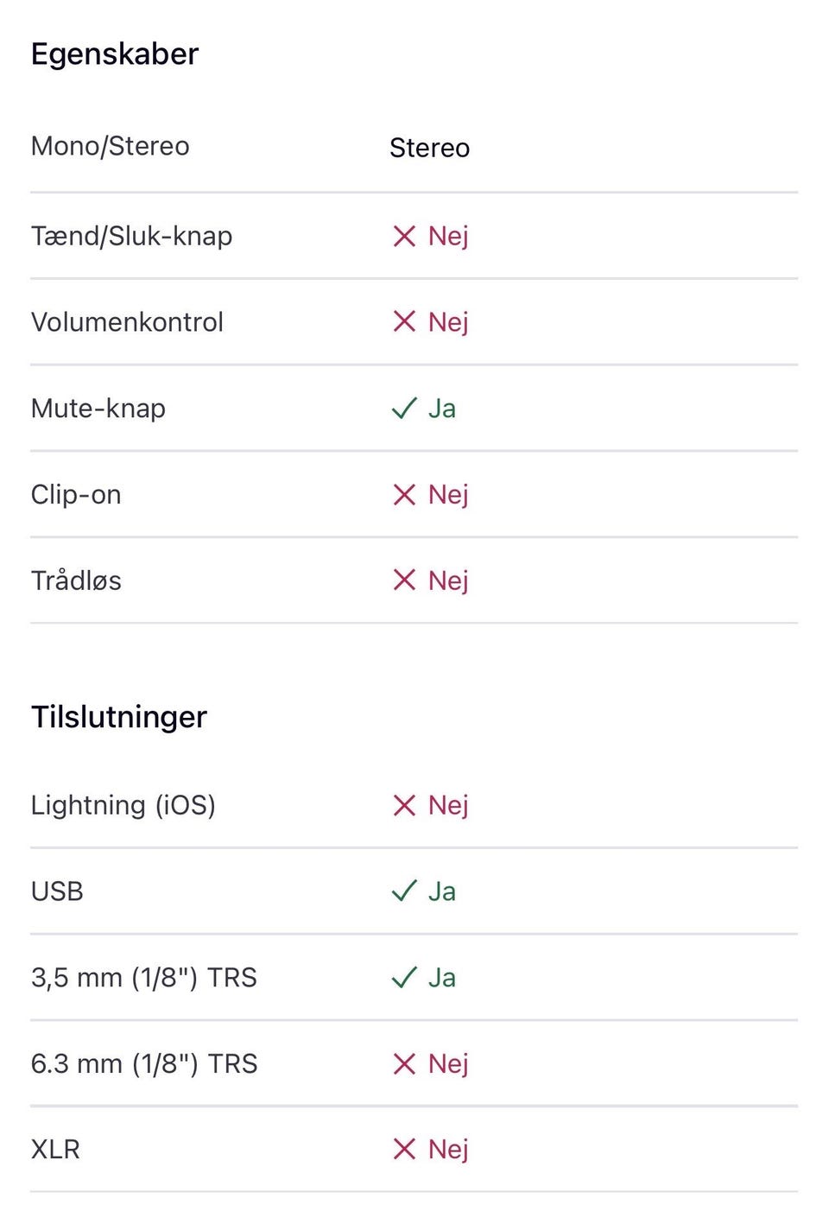
Task: Click the green checkmark in USB row
Action: point(404,891)
